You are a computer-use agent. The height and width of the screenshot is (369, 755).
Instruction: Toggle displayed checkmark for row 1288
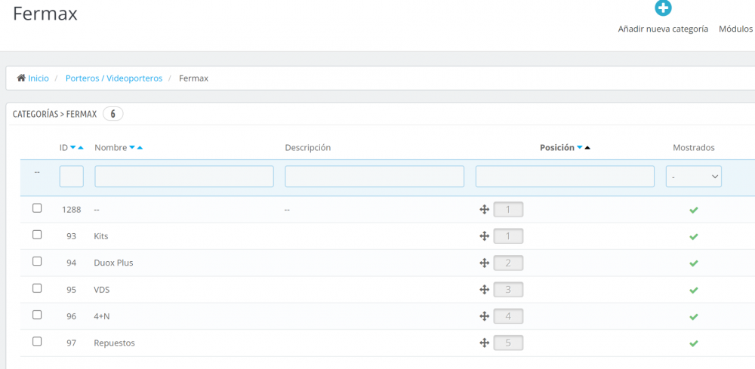[693, 211]
